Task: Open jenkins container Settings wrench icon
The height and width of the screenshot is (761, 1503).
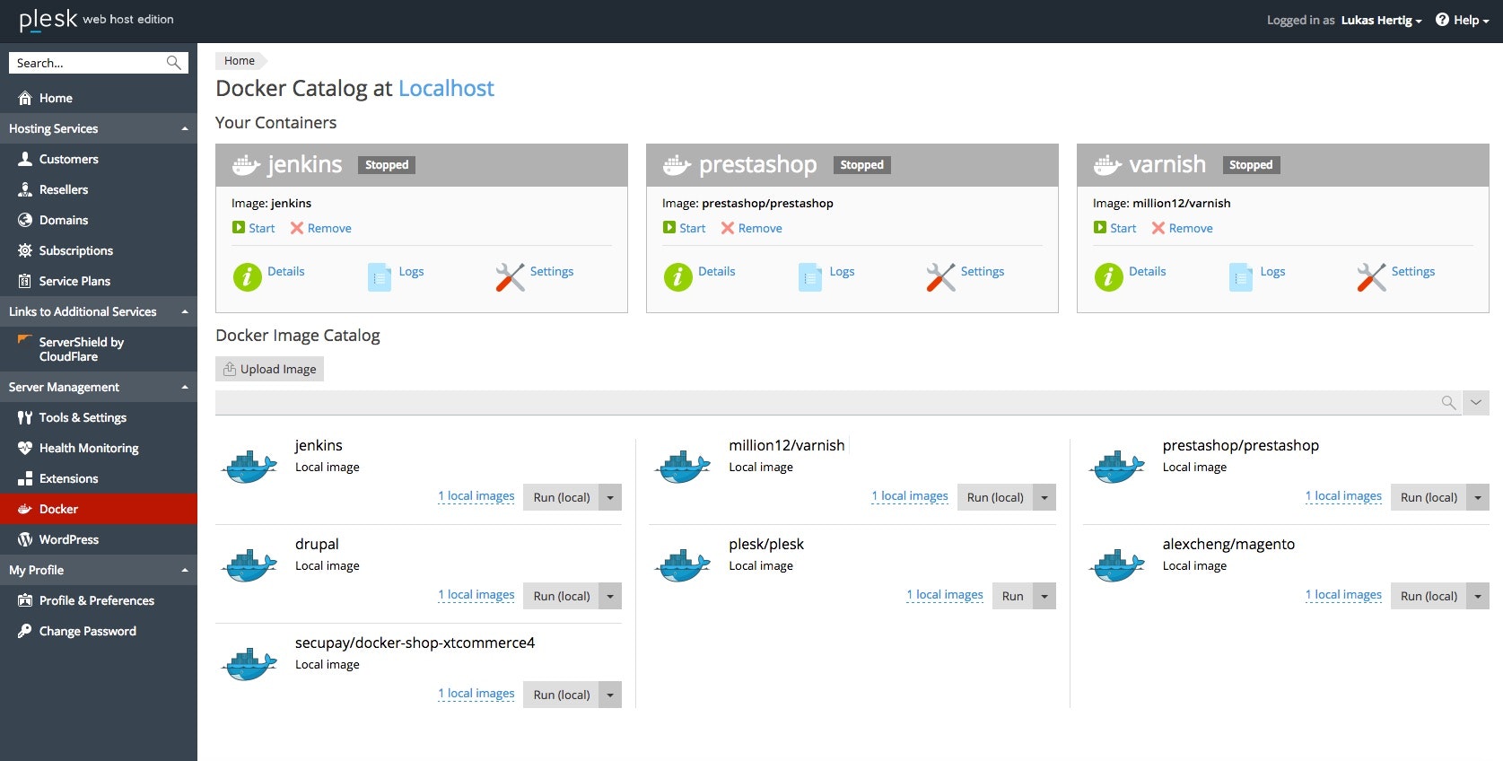Action: pos(510,277)
